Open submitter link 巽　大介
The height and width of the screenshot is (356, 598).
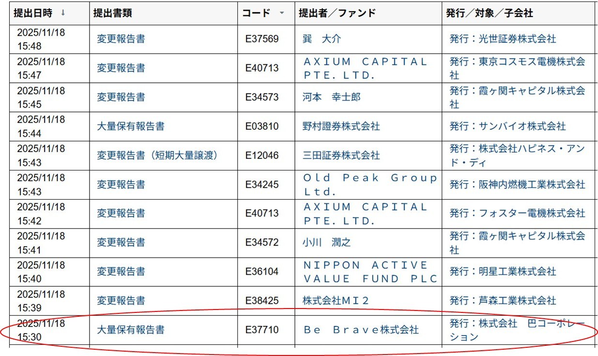click(x=322, y=39)
